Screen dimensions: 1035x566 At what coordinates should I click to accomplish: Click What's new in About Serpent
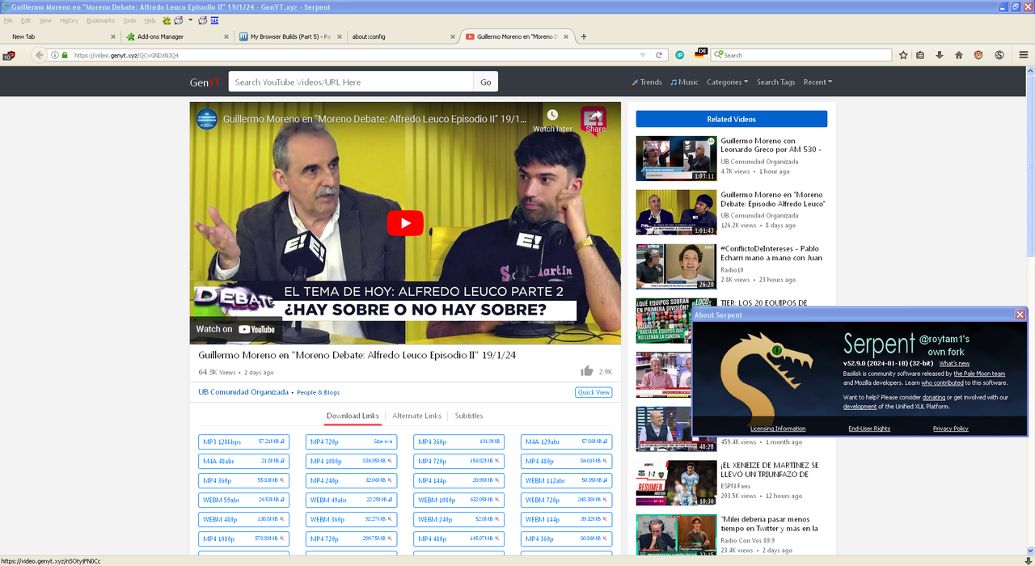(x=954, y=364)
